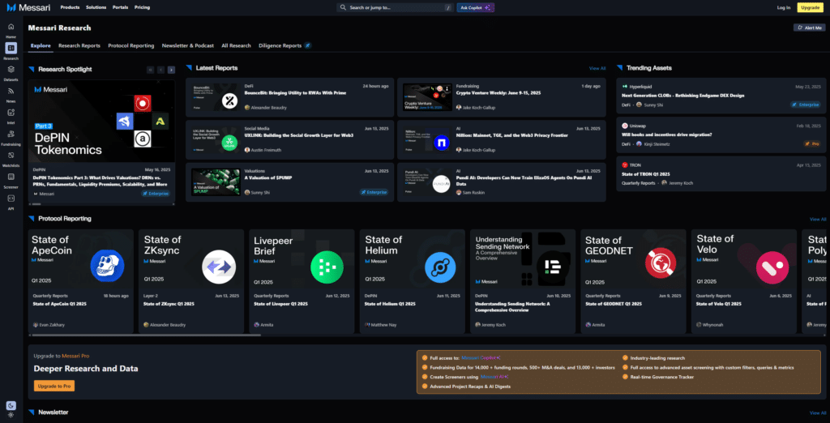Switch to Research Reports tab
The image size is (830, 423).
(79, 45)
